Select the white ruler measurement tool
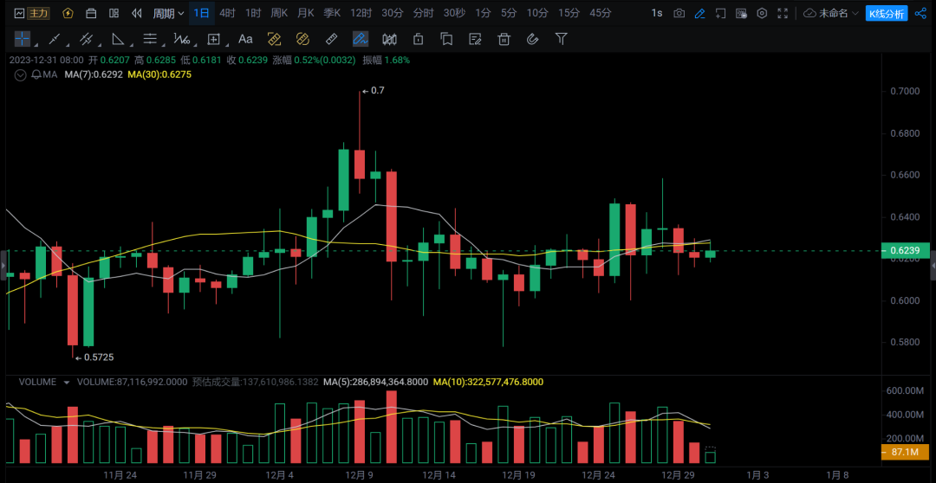The width and height of the screenshot is (936, 483). (x=332, y=39)
